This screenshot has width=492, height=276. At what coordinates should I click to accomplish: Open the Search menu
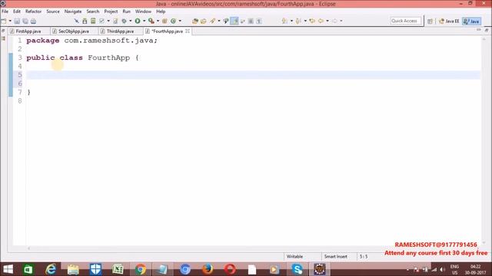(x=92, y=11)
